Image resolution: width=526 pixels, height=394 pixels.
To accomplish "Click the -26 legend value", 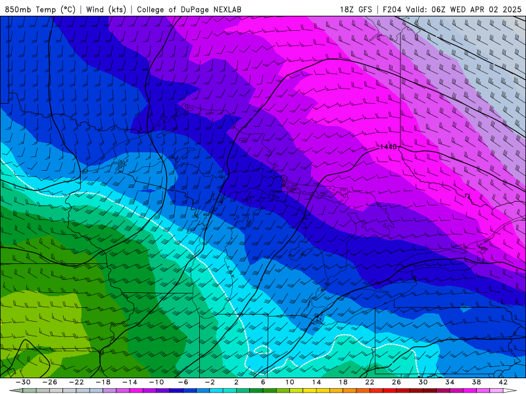I will pyautogui.click(x=50, y=382).
